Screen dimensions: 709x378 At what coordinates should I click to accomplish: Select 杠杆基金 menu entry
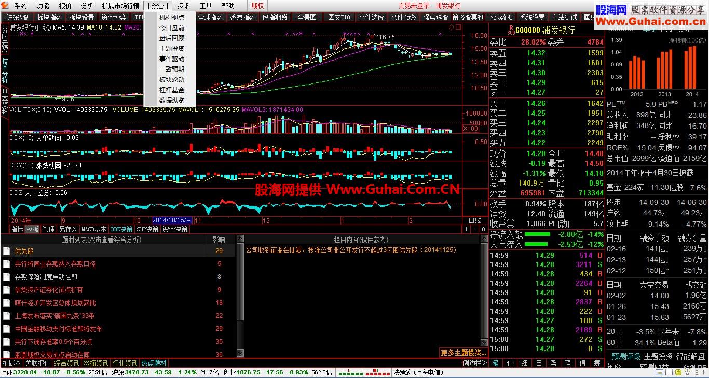coord(172,90)
